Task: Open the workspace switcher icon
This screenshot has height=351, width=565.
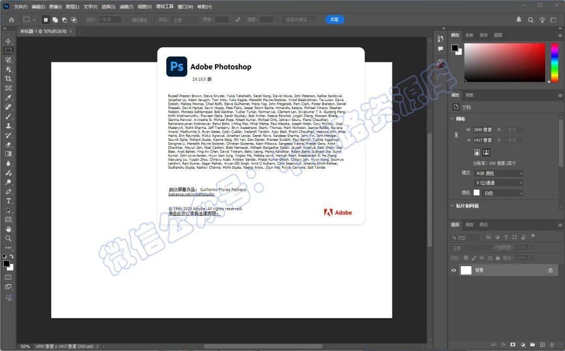Action: coord(553,20)
